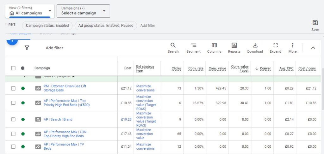Collapse the chart with the chevron arrow

coord(313,48)
